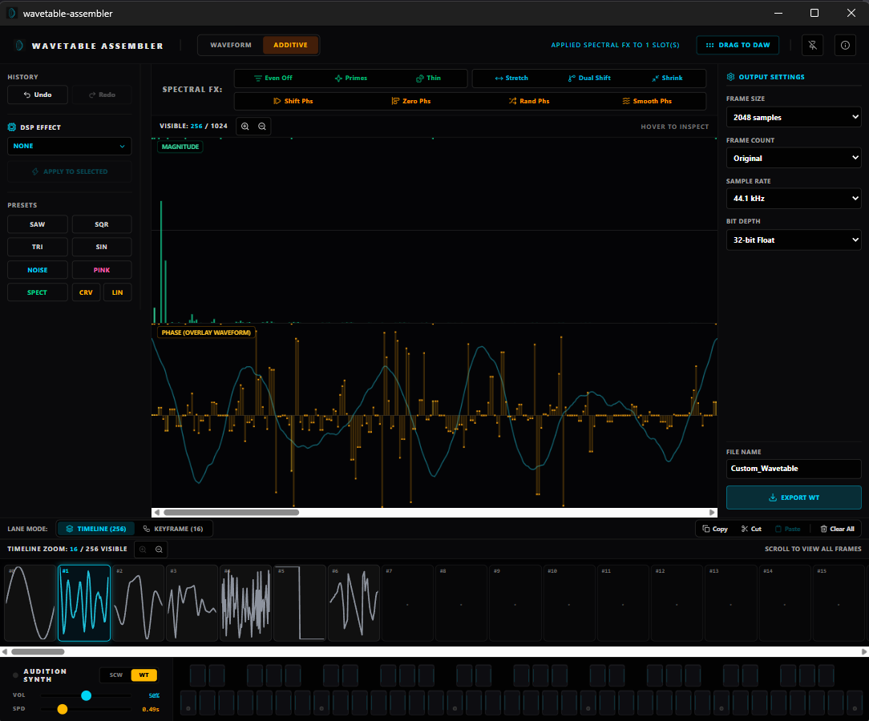
Task: Load the PINK preset
Action: click(102, 270)
